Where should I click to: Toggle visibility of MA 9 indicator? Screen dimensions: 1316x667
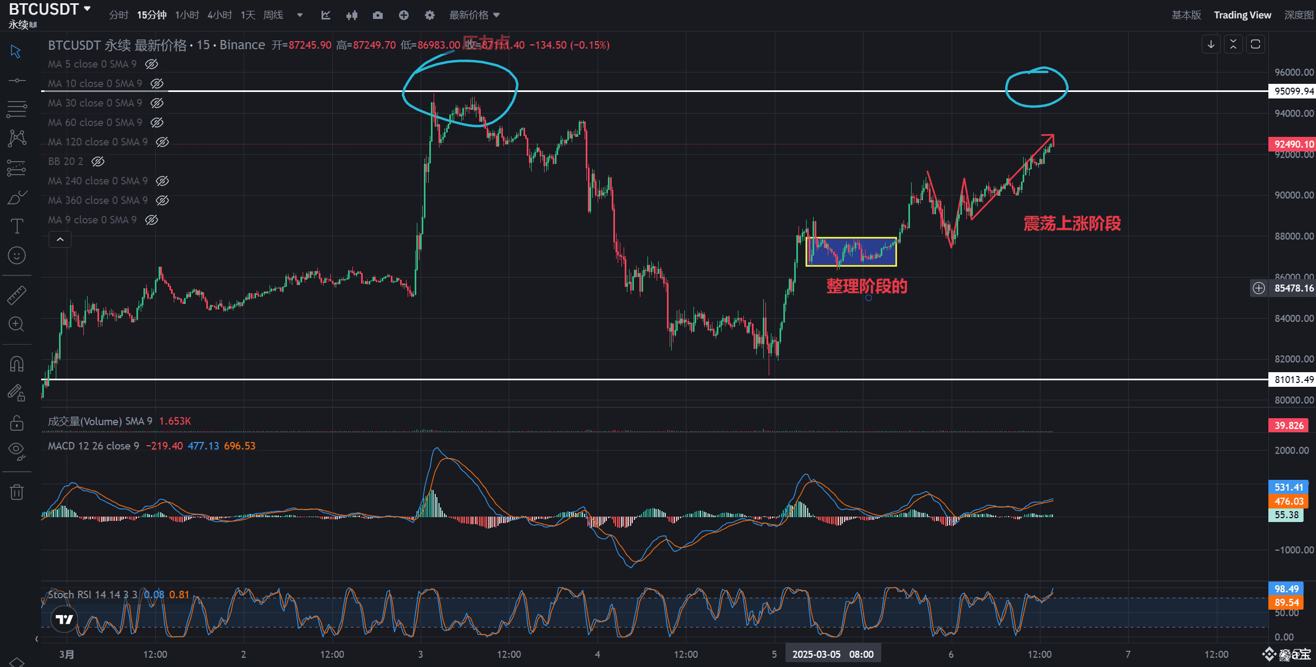(152, 220)
